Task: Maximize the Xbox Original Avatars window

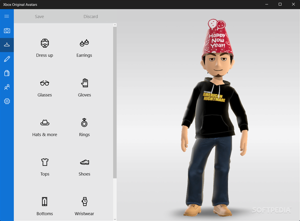Action: point(280,4)
